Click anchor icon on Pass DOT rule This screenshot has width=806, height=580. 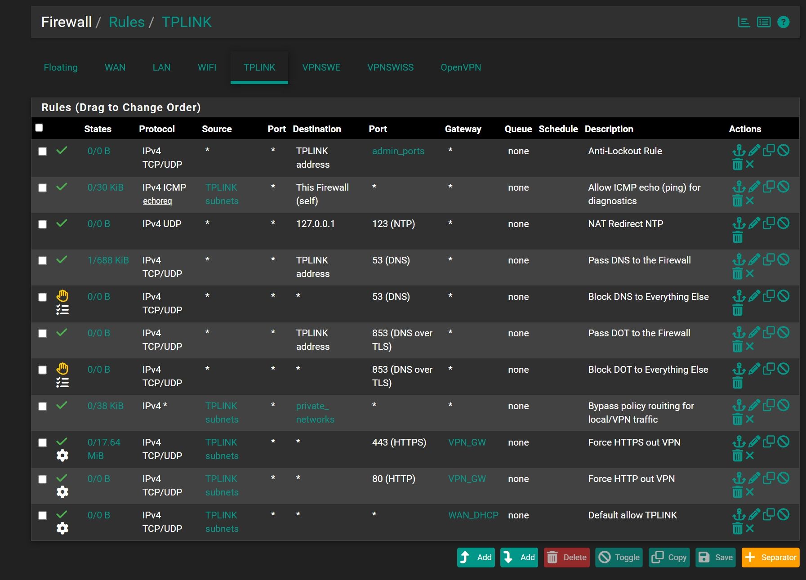pyautogui.click(x=739, y=332)
